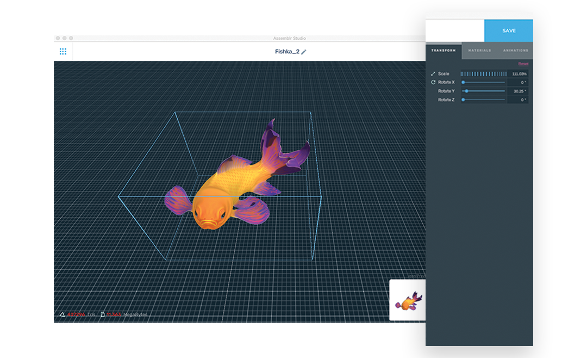587x358 pixels.
Task: Click the Rotate Z slider handle
Action: [463, 100]
